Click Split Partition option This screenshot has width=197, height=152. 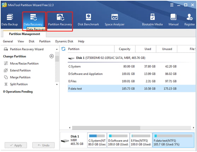tap(19, 84)
